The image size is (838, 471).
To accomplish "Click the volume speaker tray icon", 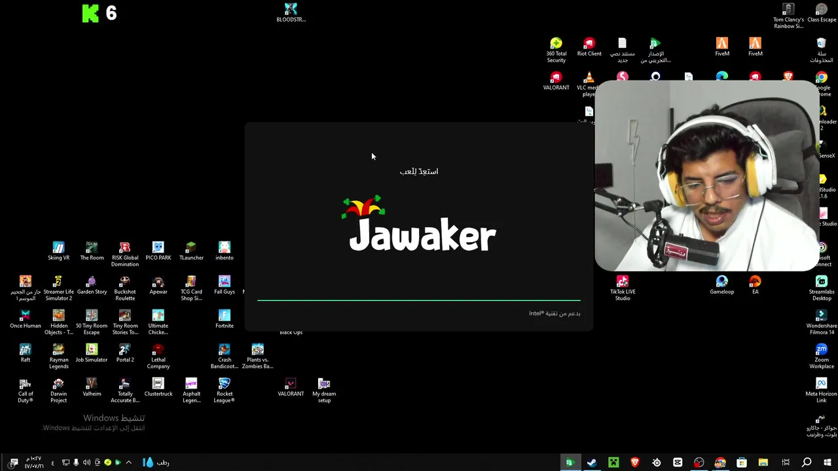I will coord(86,462).
